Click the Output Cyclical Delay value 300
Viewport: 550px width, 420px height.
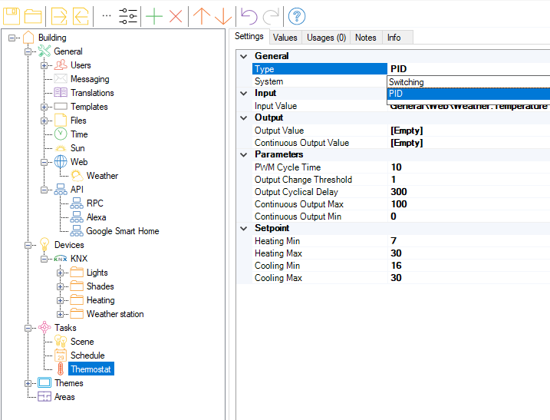(x=399, y=192)
